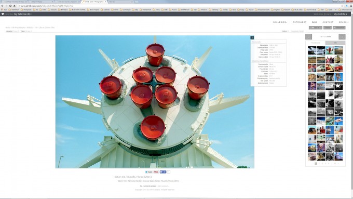Click the photo info 'i' icon
Screen dimensions: 353x199
click(252, 37)
